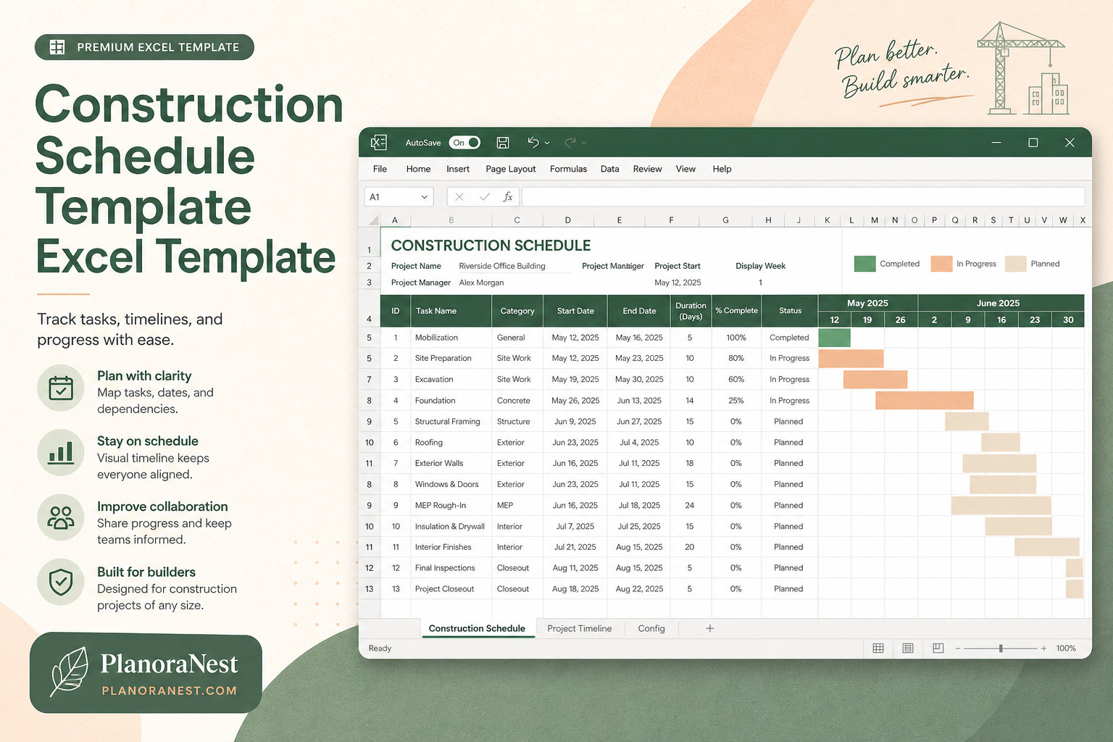Select the Foundation task cell

[451, 400]
